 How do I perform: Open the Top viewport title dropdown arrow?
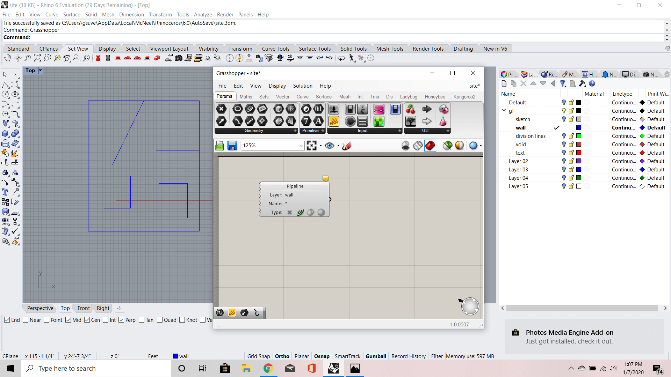[x=40, y=71]
